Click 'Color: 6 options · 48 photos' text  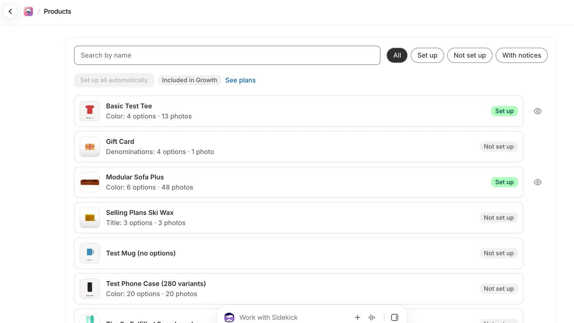tap(150, 187)
